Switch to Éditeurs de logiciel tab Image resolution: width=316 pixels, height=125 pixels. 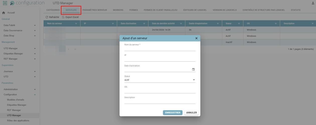195,10
